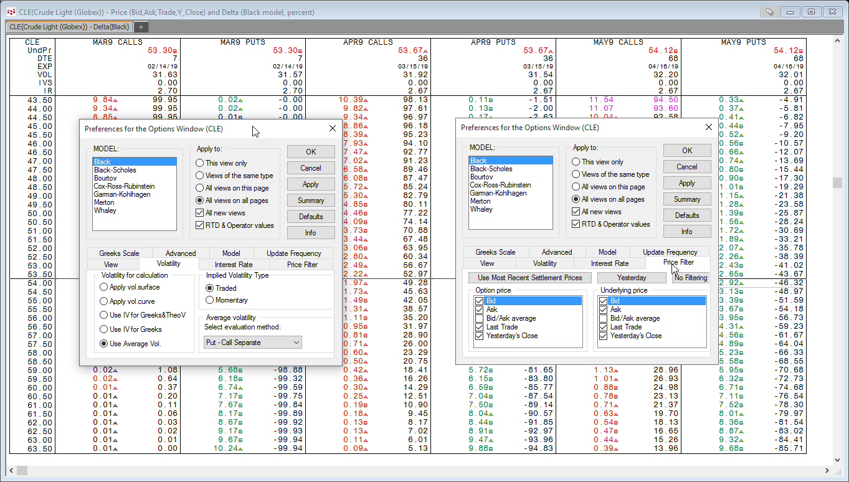
Task: Click the horizontal scrollbar right arrow
Action: click(827, 470)
